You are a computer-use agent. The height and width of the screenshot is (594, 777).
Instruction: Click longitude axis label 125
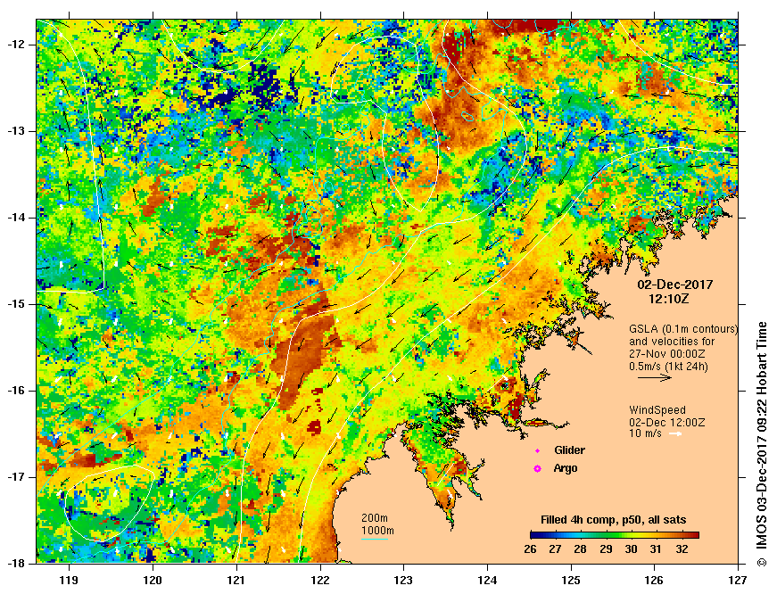tap(571, 579)
